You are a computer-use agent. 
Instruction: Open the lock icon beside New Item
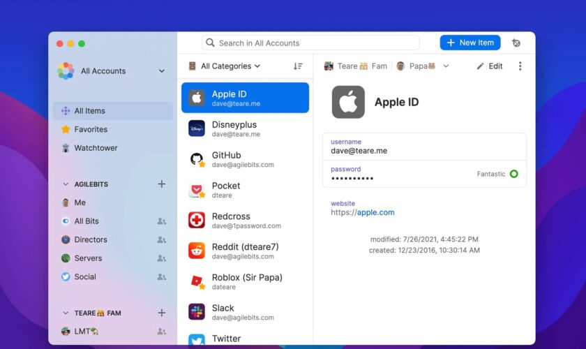pos(516,43)
